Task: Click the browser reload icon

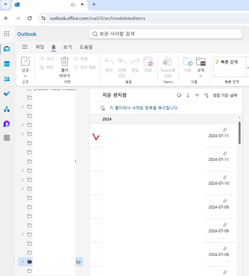Action: (x=29, y=18)
